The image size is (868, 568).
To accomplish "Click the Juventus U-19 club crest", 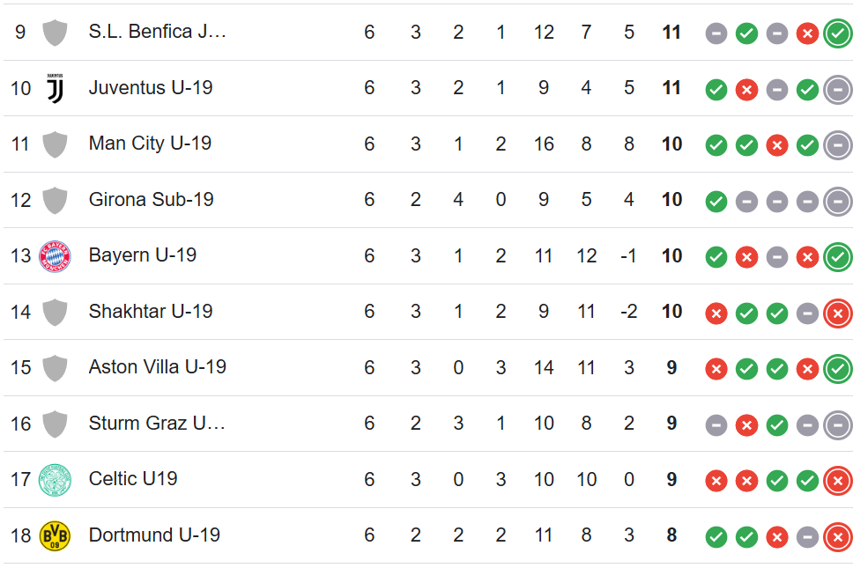I will click(x=55, y=88).
